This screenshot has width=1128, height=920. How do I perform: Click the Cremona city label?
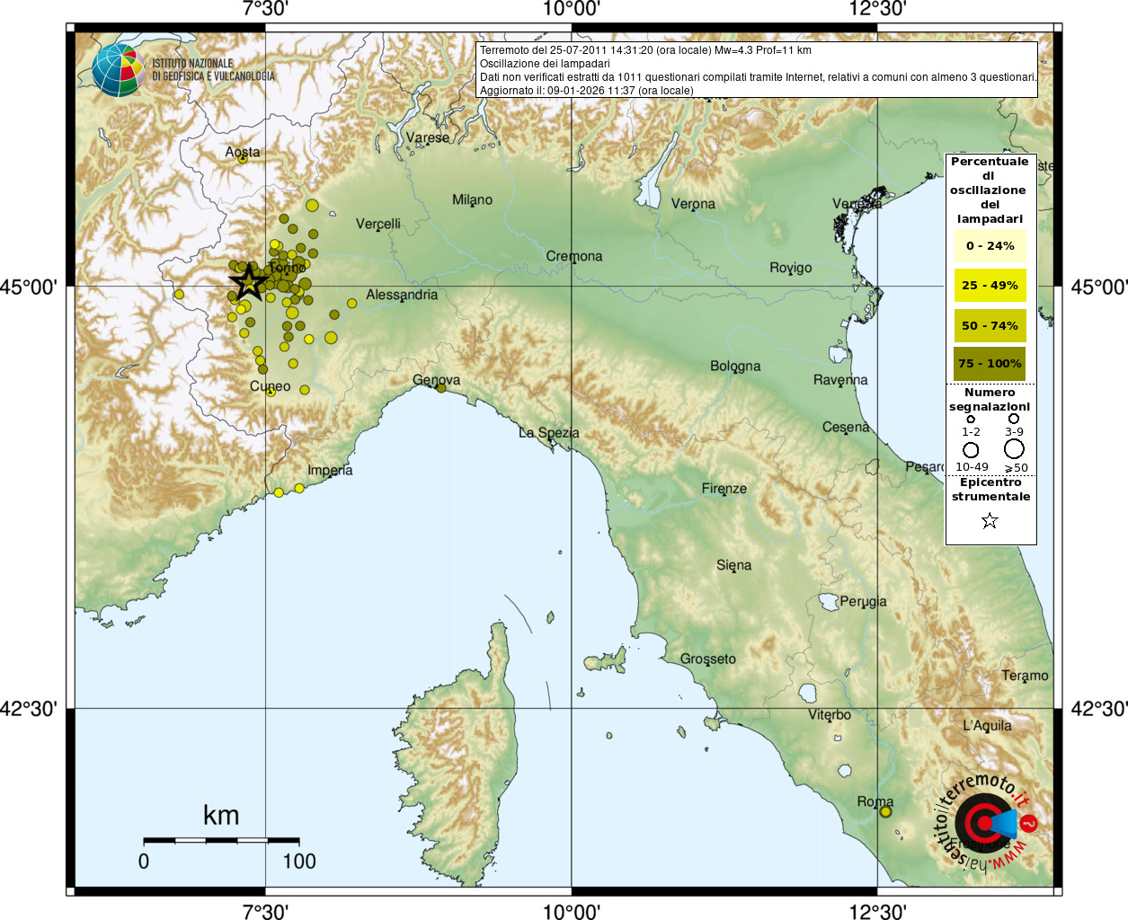tap(573, 256)
